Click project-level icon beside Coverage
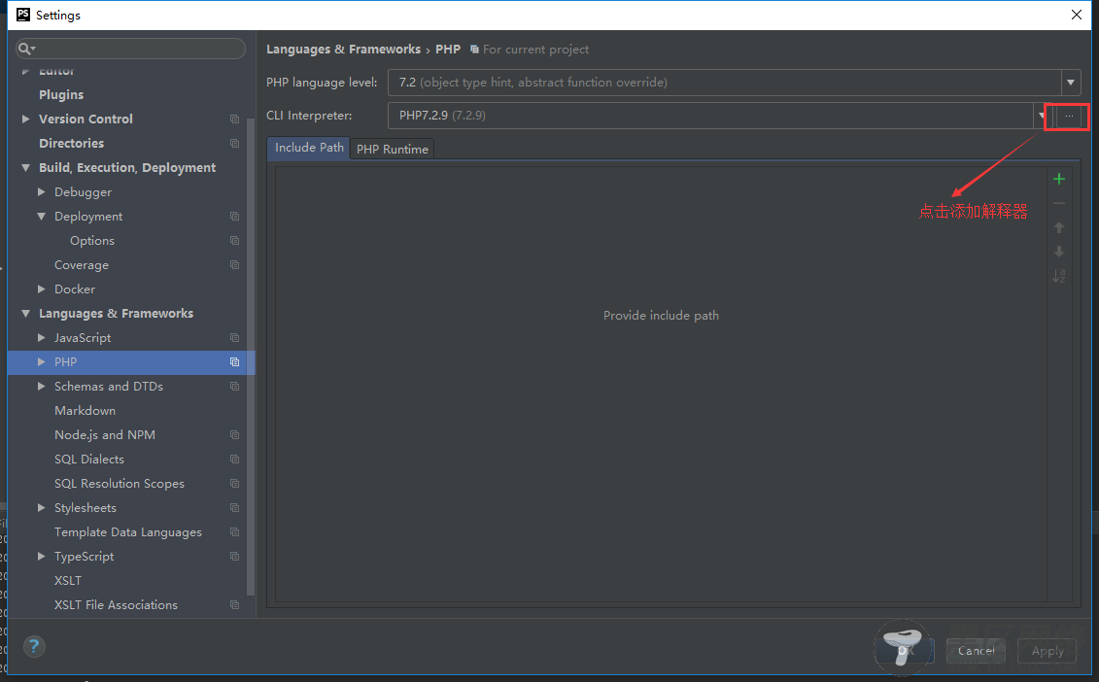 (x=235, y=265)
